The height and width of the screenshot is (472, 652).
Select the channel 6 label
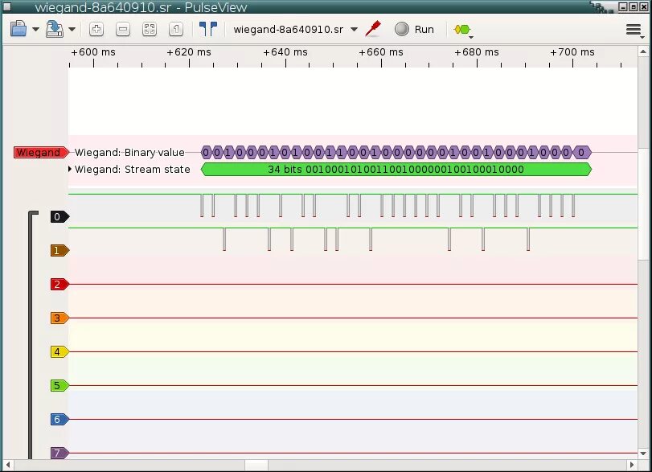[59, 419]
